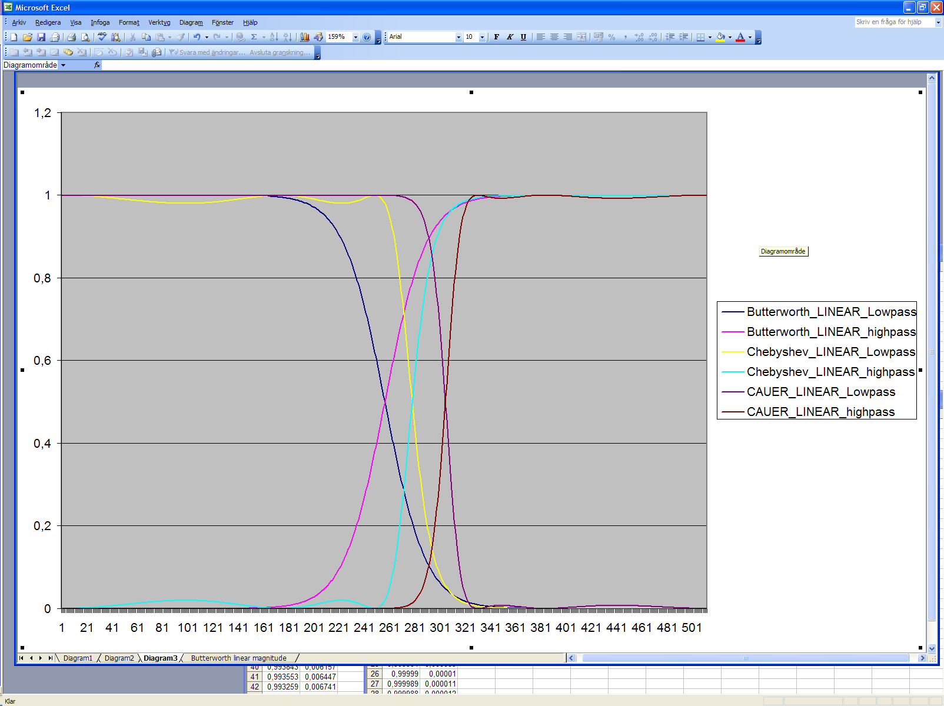Select the Chebyshev_LINEAR_highpass legend entry
Screen dimensions: 944x706
[x=818, y=372]
